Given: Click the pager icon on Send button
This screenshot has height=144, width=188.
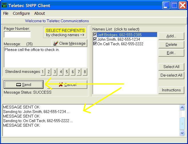Looking at the screenshot, I should click(x=19, y=85).
